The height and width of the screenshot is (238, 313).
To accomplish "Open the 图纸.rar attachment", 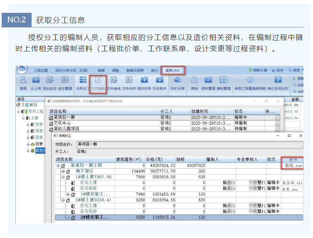I will [293, 166].
